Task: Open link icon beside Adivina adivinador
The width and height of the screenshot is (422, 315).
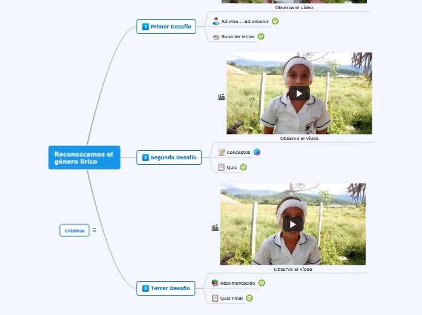Action: pos(275,21)
